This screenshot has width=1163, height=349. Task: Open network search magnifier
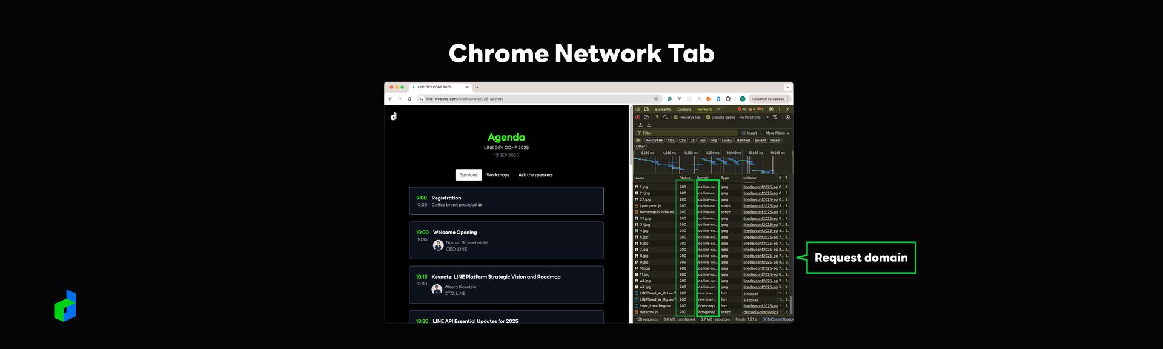(x=665, y=117)
